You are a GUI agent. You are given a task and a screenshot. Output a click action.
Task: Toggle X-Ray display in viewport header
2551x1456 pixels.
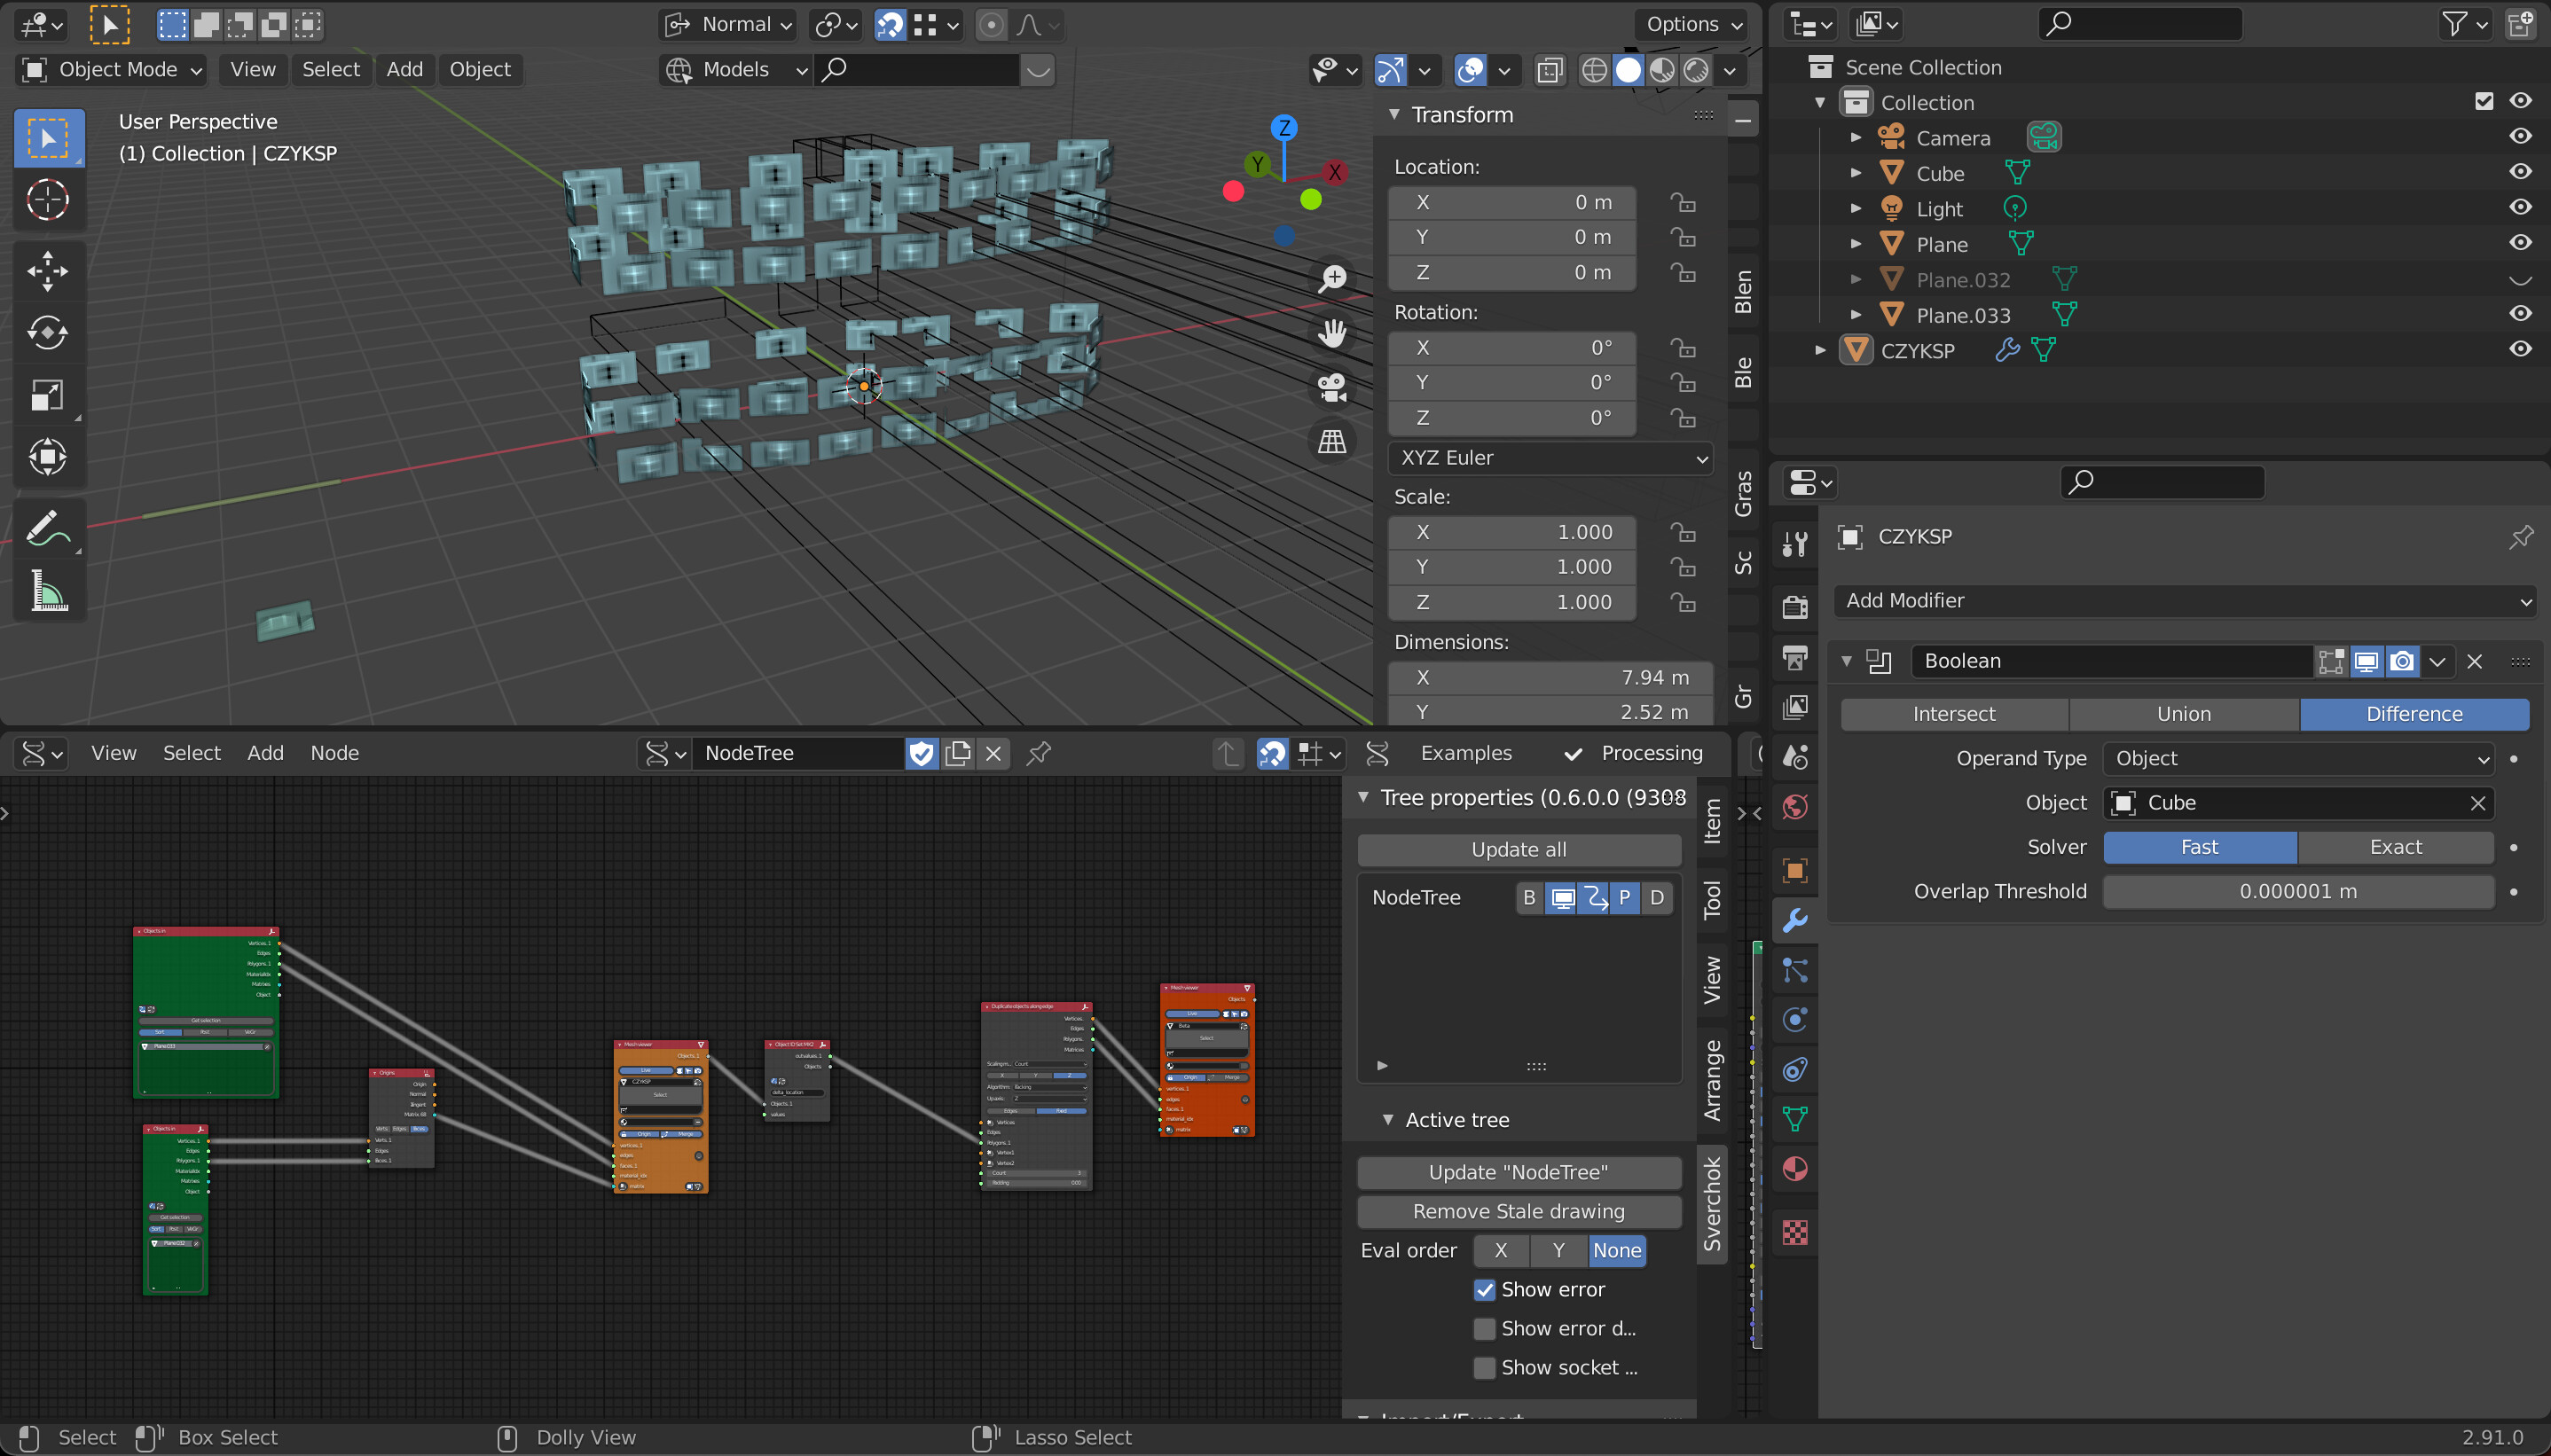(x=1550, y=70)
